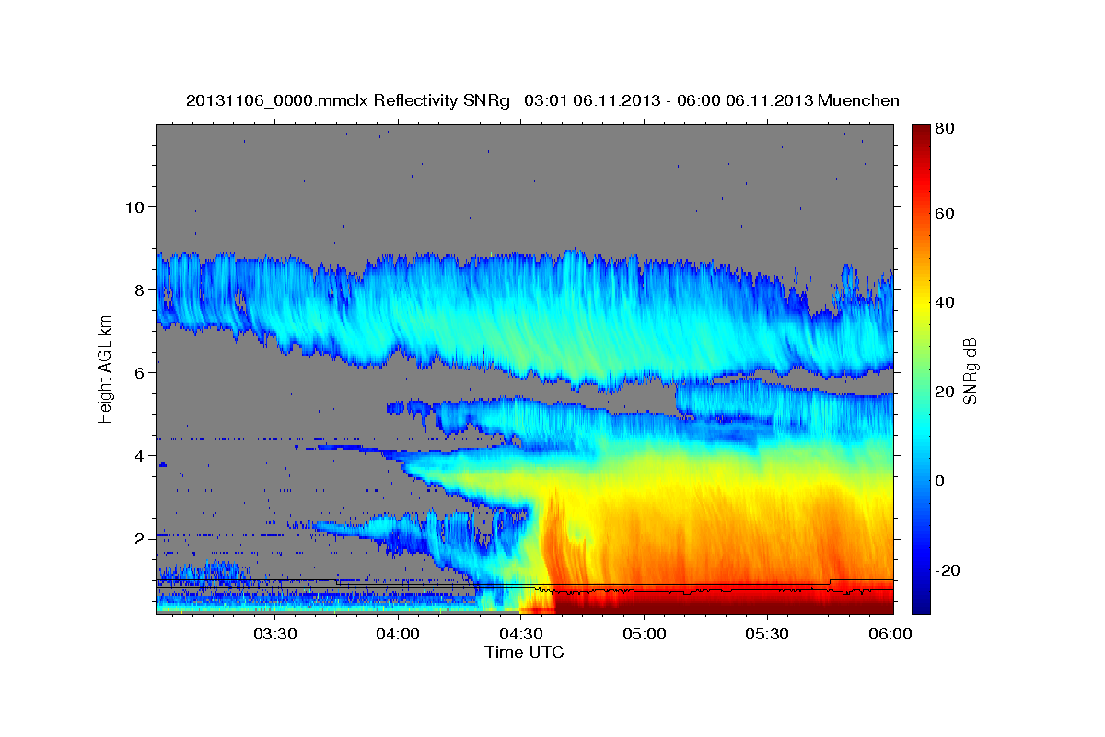This screenshot has height=737, width=1105.
Task: Click the 05:00 time tick label
Action: (645, 634)
